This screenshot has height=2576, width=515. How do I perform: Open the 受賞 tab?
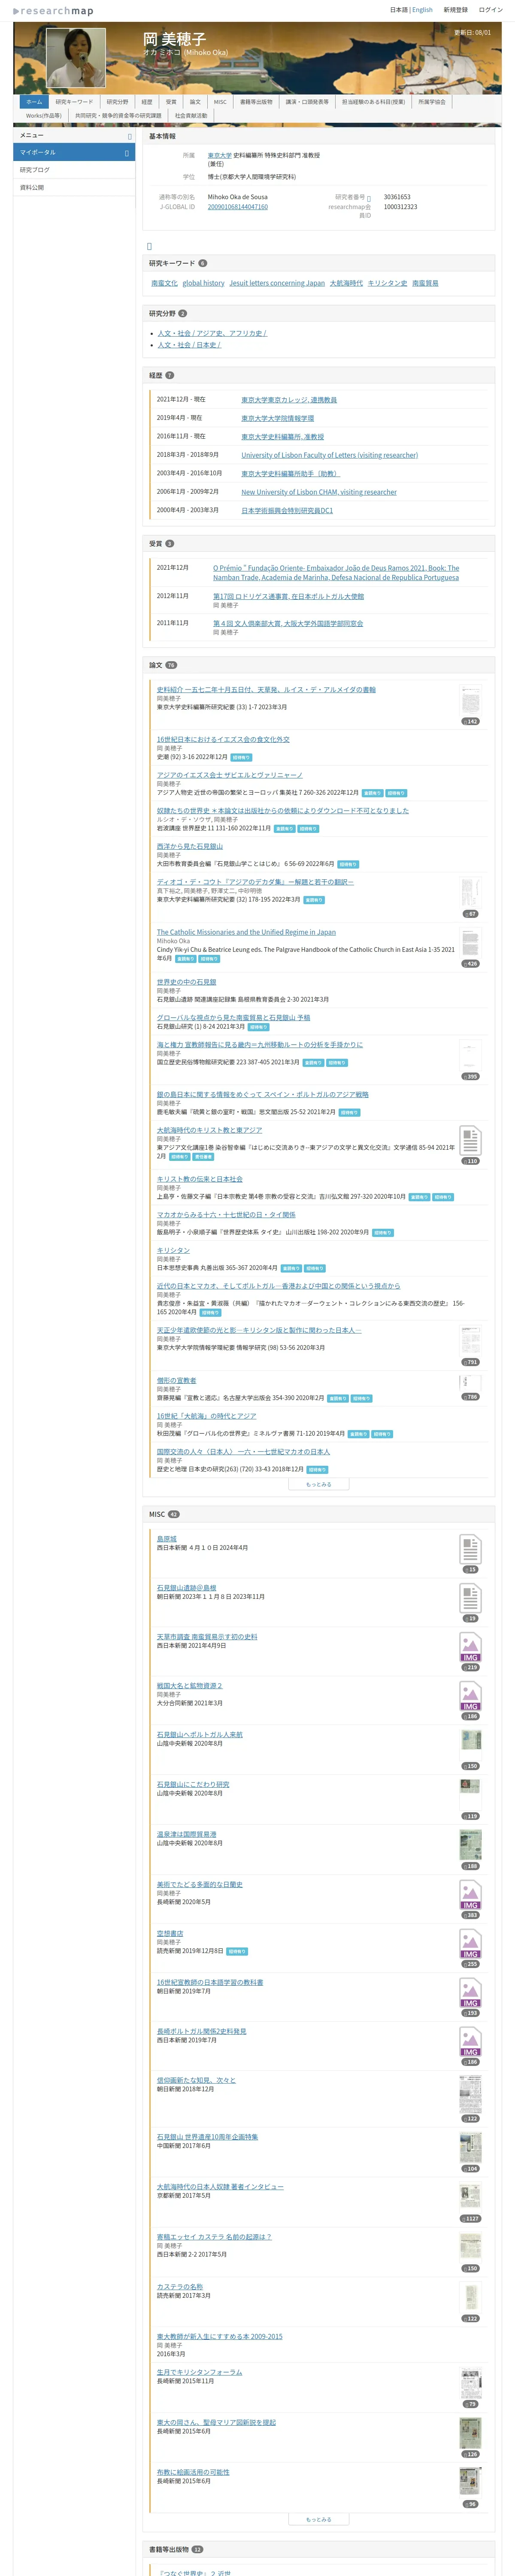coord(171,102)
